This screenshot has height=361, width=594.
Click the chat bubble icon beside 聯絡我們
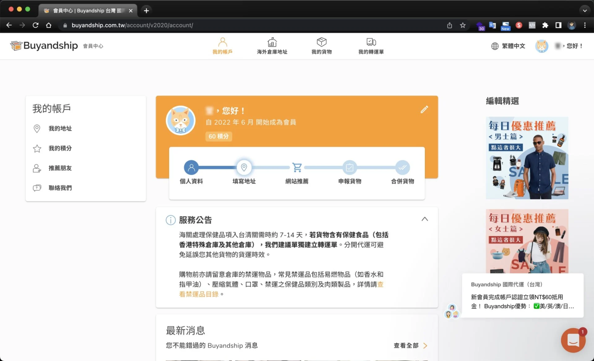point(37,188)
